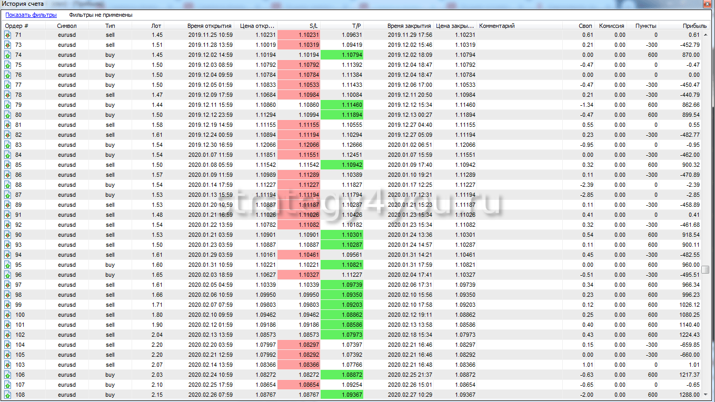Select the icon beside order 104
This screenshot has height=402, width=715.
pos(8,345)
